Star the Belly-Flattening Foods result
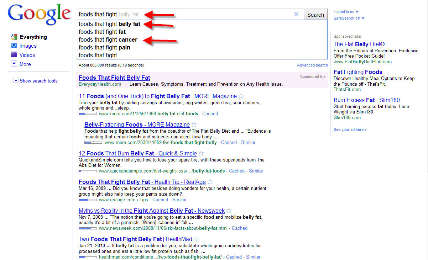 (x=194, y=125)
